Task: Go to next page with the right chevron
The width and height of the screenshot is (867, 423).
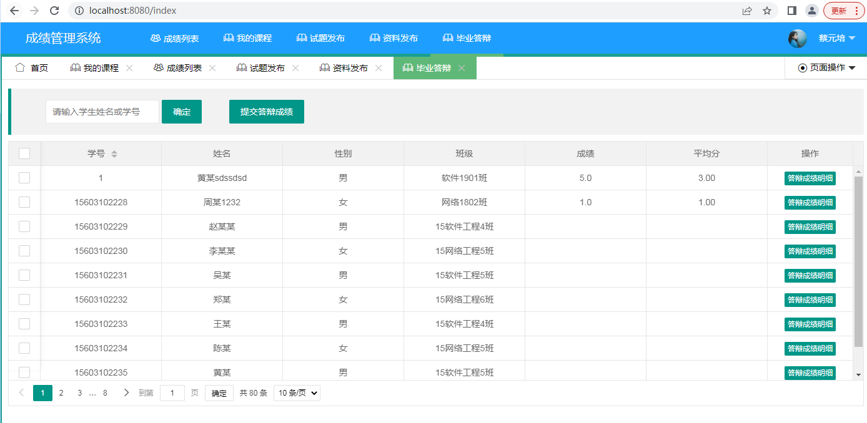Action: 126,392
